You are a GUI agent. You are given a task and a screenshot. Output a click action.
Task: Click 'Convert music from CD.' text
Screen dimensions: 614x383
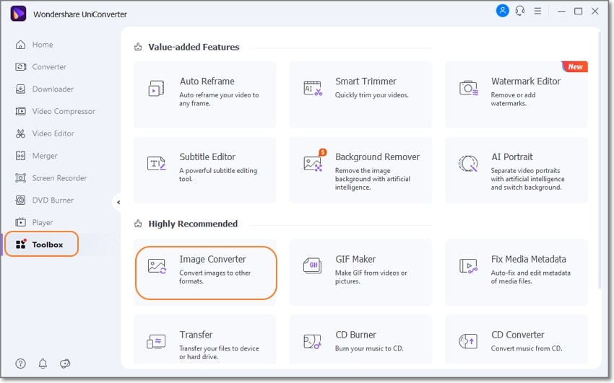tap(527, 348)
